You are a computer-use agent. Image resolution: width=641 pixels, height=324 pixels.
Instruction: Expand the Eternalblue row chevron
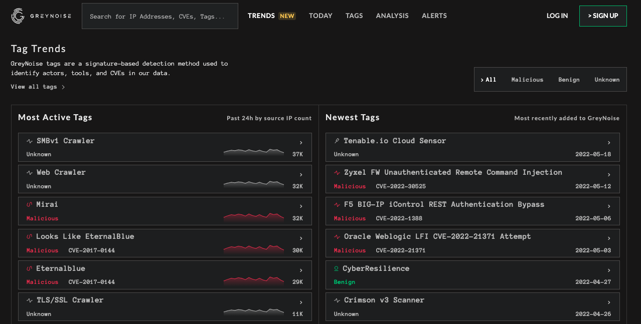[x=301, y=270]
